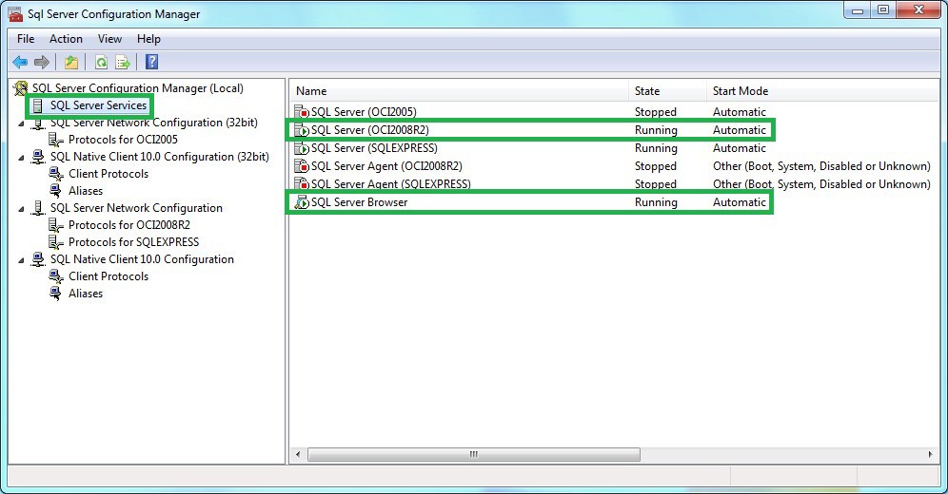Image resolution: width=948 pixels, height=494 pixels.
Task: Click Stopped state of SQL Server (OCI2005)
Action: 656,112
